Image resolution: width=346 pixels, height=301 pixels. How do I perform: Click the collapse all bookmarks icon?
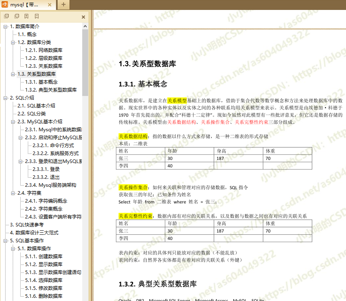(17, 16)
